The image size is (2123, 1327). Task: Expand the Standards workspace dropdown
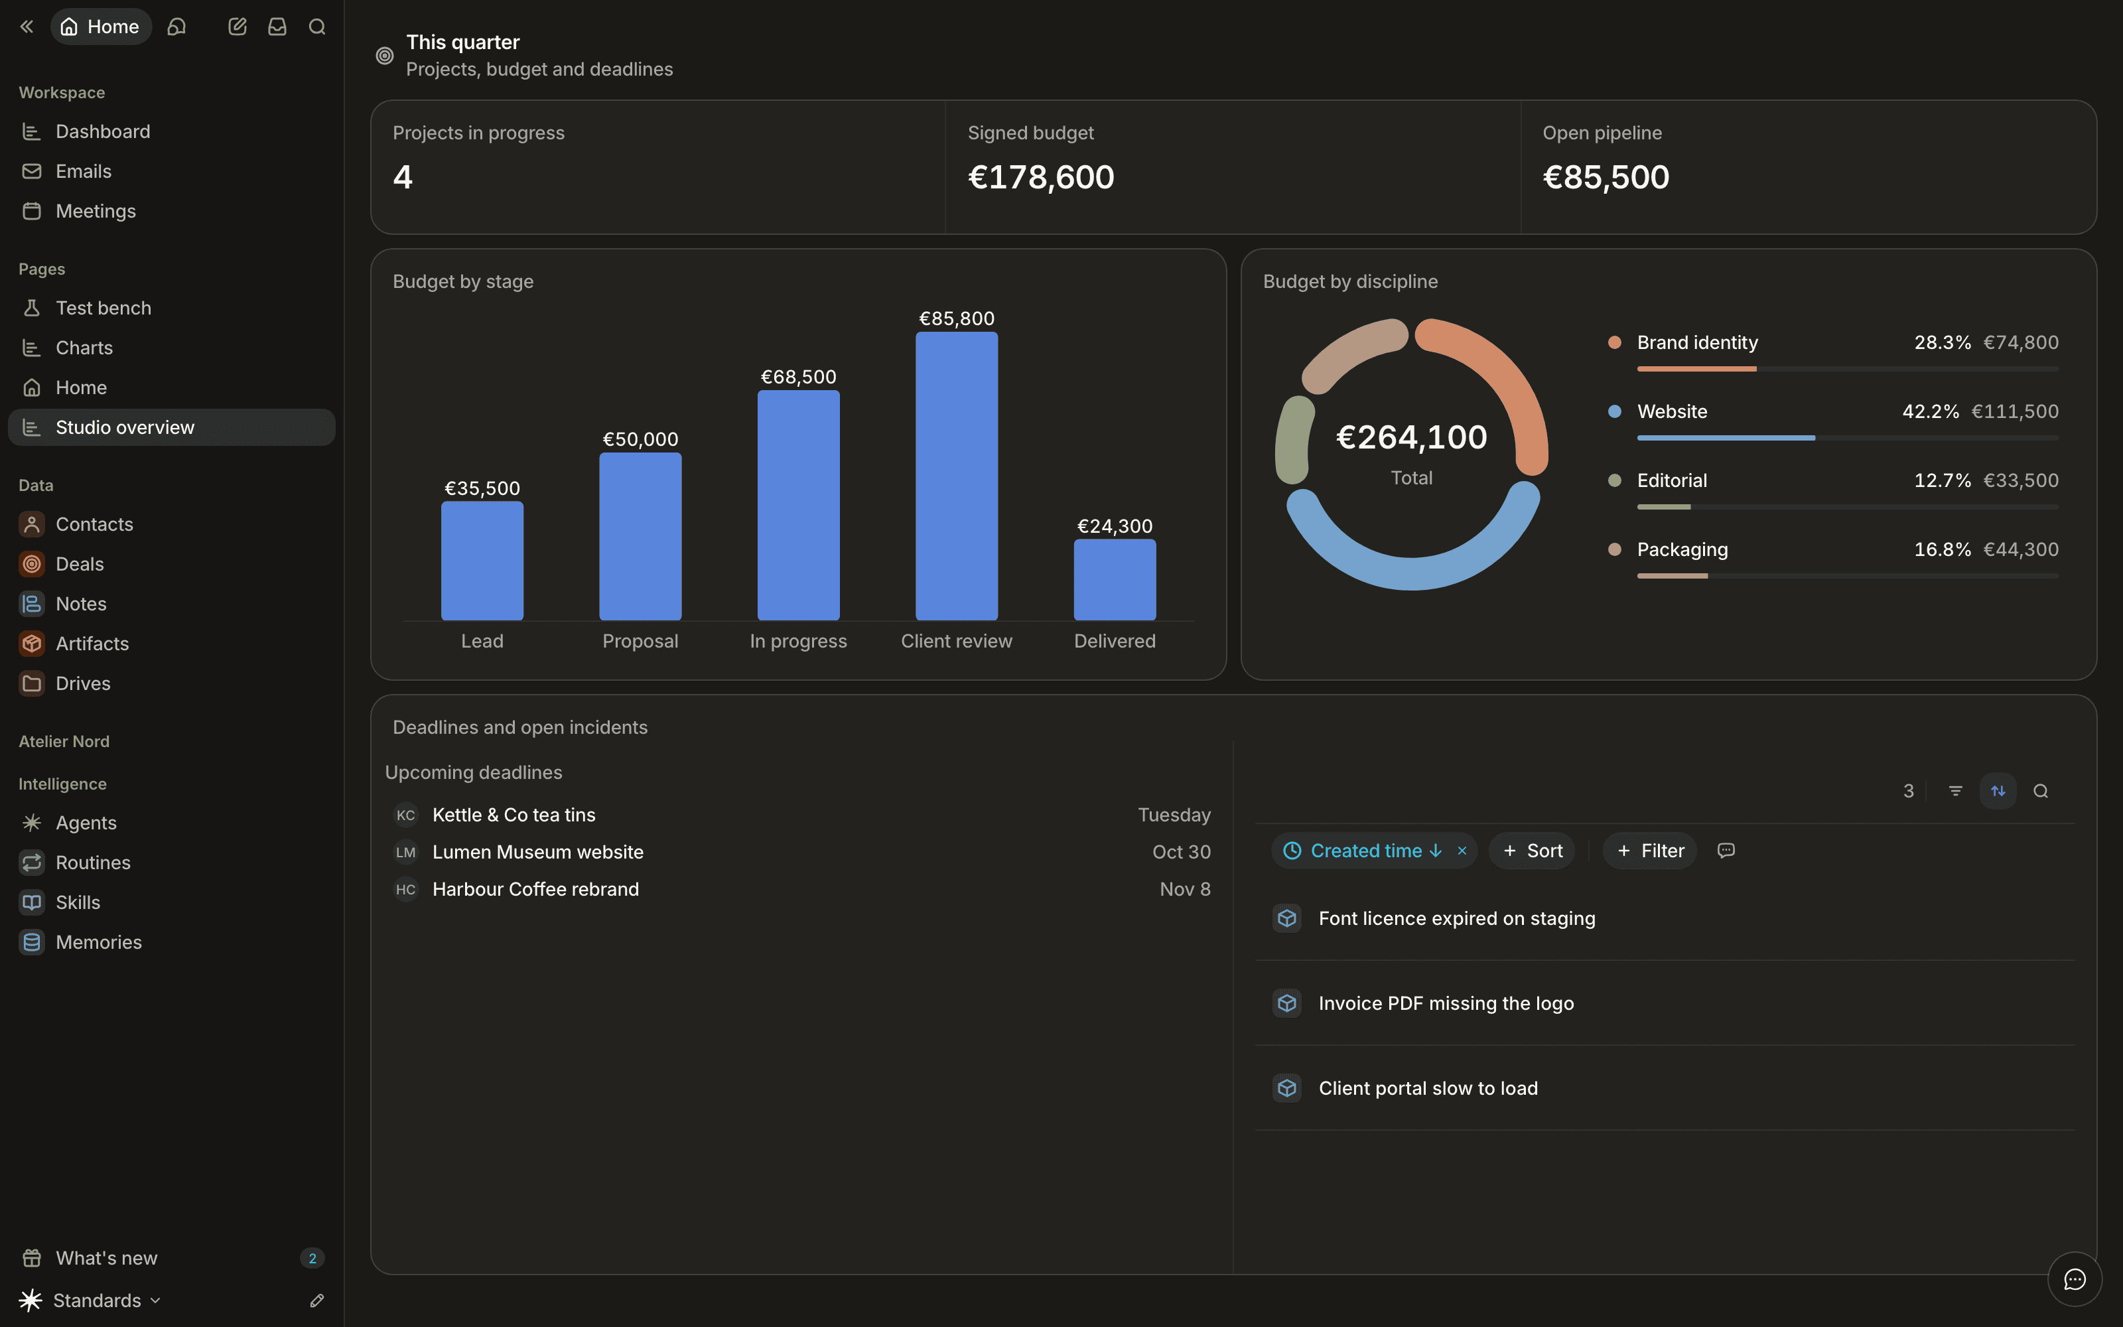pos(90,1300)
